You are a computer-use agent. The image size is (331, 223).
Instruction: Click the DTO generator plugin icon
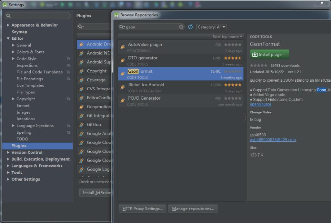coord(123,60)
